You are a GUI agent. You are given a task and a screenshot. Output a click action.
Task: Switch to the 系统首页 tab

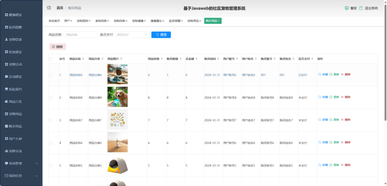coord(54,21)
